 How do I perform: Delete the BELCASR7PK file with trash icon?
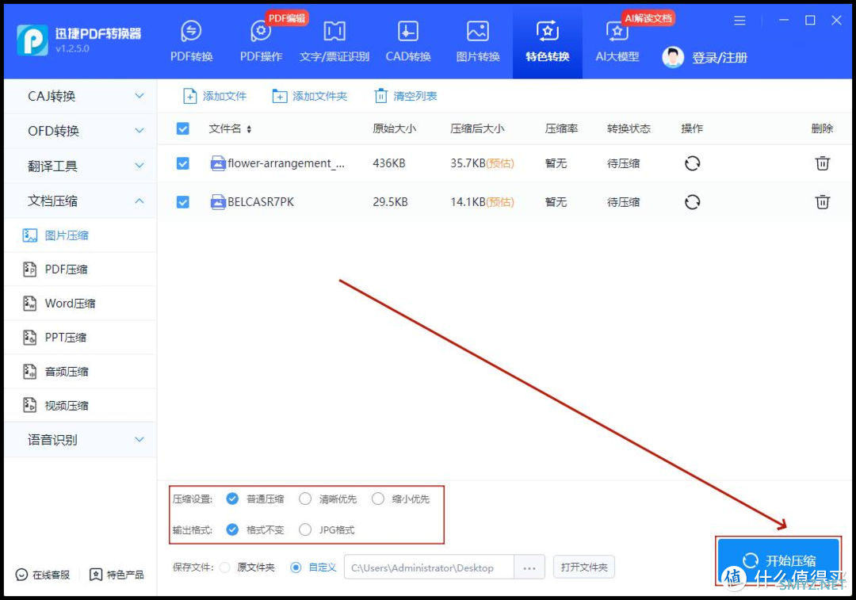click(x=822, y=202)
